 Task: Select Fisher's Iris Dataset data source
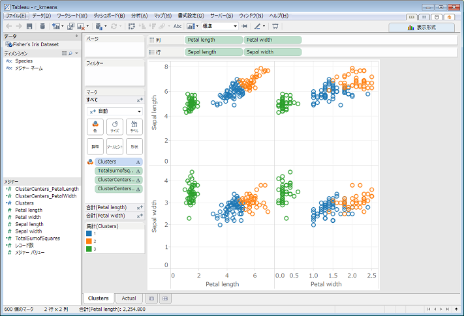point(36,44)
